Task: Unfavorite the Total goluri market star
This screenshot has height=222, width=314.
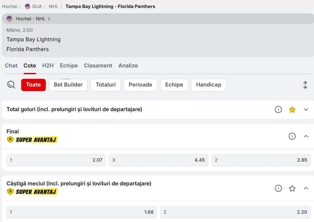Action: pyautogui.click(x=292, y=110)
